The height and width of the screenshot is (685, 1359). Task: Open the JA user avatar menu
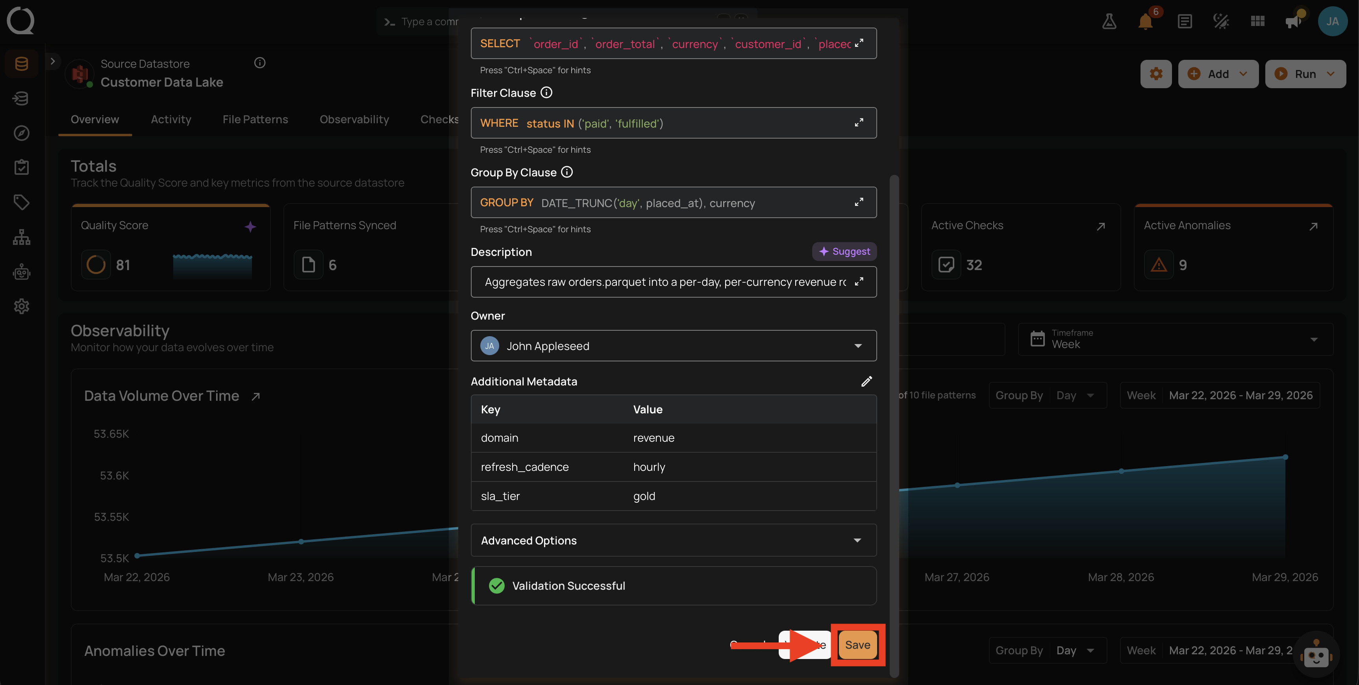(1333, 21)
